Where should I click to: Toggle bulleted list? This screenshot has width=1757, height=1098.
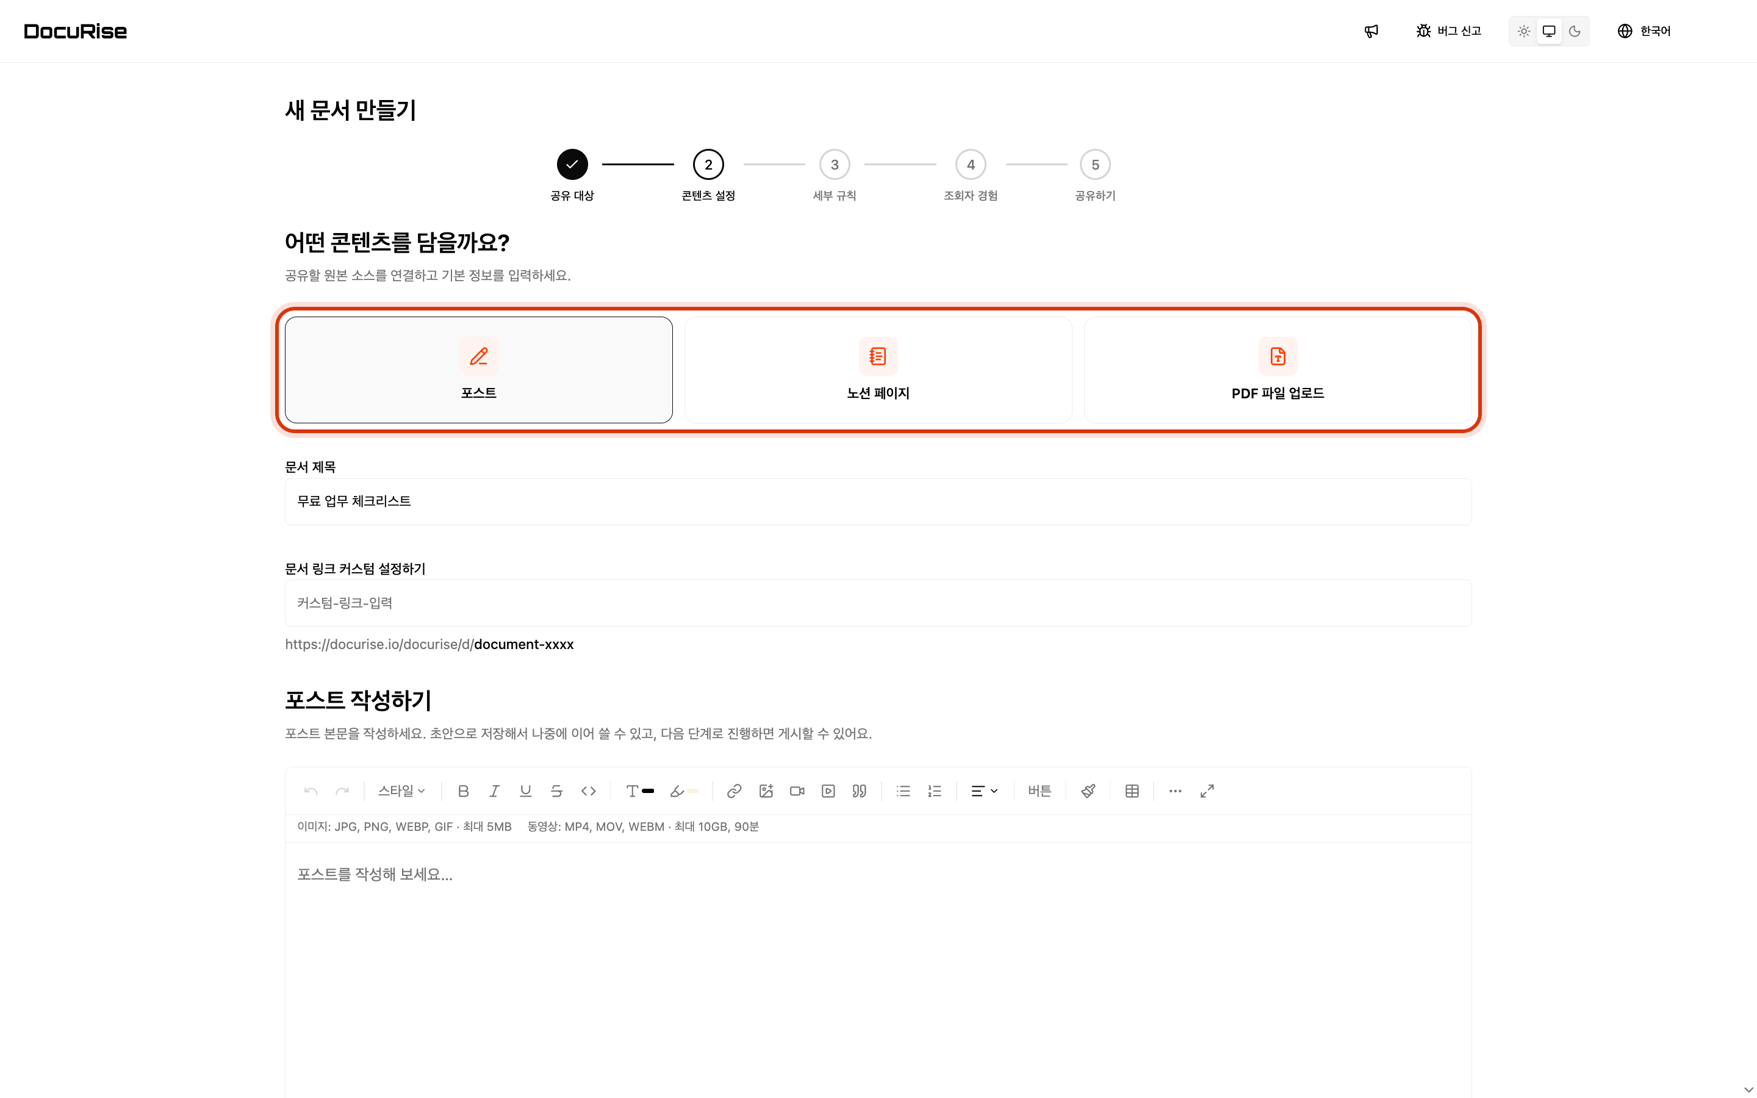(903, 791)
